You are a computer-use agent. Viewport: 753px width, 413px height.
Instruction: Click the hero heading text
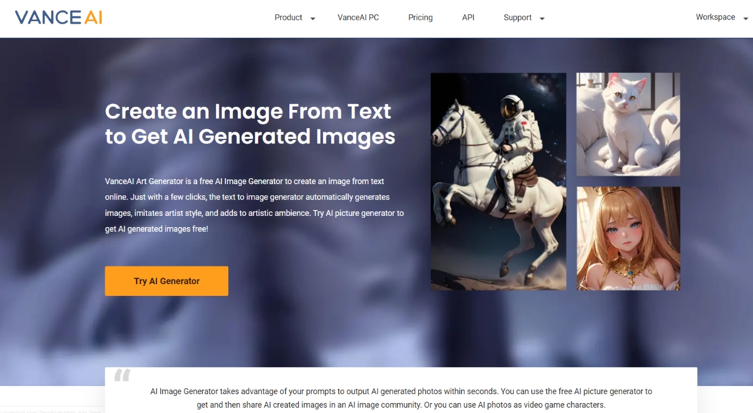250,124
